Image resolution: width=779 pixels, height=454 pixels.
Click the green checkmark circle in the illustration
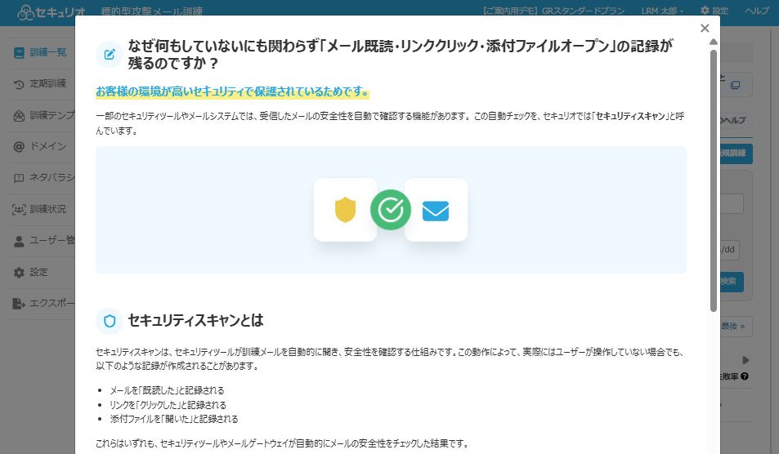(x=391, y=210)
